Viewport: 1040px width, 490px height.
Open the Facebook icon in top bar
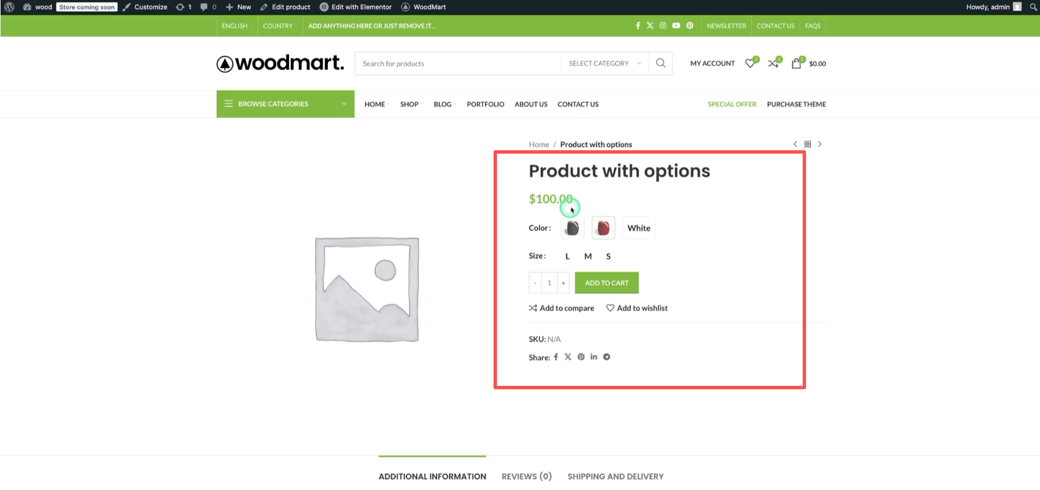click(x=638, y=26)
